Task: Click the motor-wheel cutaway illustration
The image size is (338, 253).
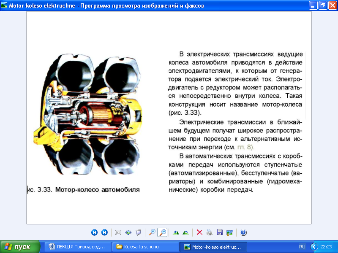Action: pos(88,114)
